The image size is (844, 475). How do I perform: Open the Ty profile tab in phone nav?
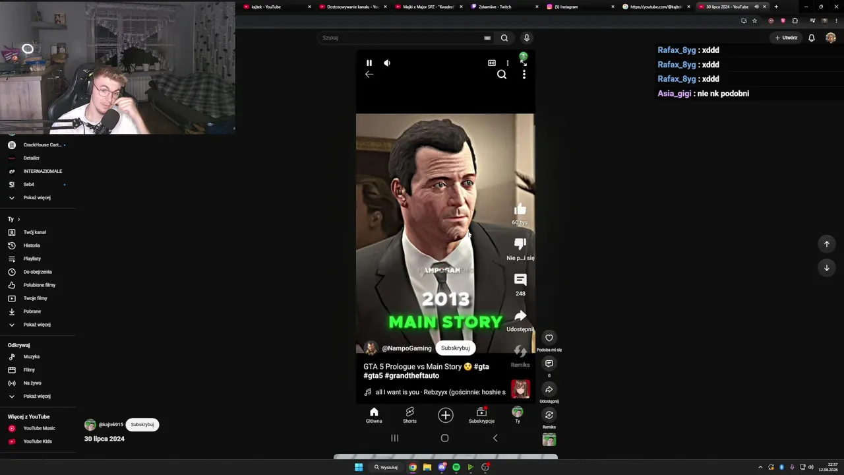point(518,416)
